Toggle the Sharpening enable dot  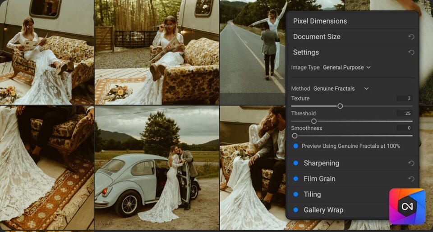(296, 163)
